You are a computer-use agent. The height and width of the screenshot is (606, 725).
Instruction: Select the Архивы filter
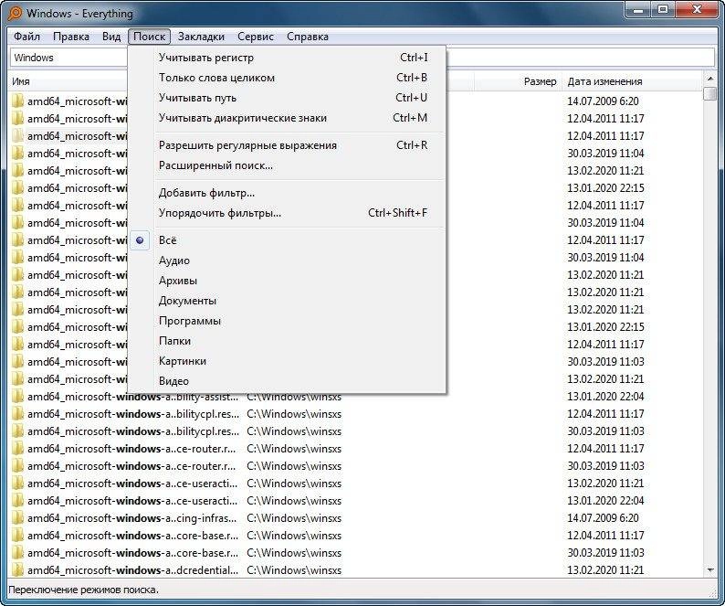pos(287,281)
